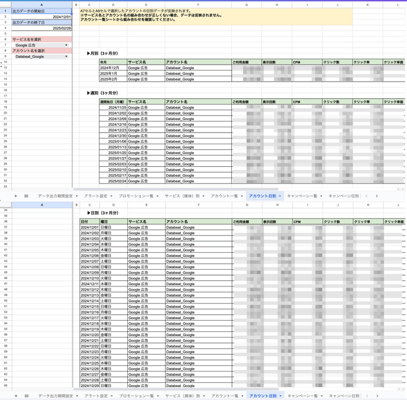Switch to キャンペーン日別 tab in lower view
Image resolution: width=407 pixels, height=400 pixels.
pos(344,396)
